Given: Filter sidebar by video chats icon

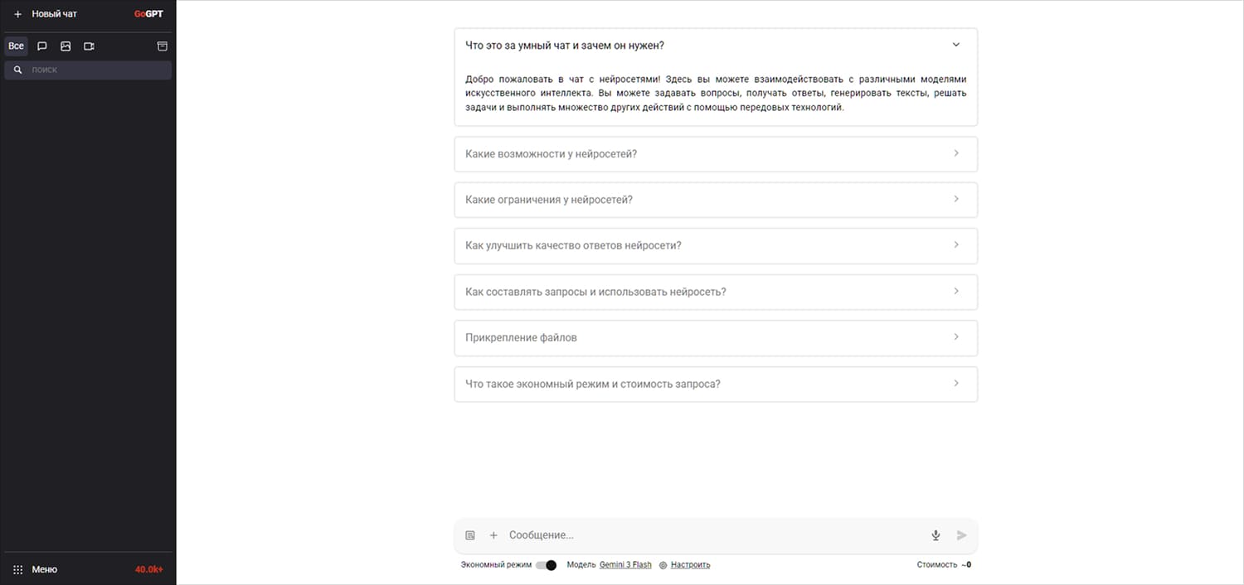Looking at the screenshot, I should (x=89, y=46).
